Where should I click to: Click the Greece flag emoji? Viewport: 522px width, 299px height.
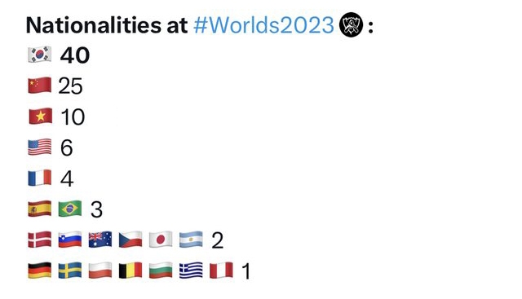(191, 270)
